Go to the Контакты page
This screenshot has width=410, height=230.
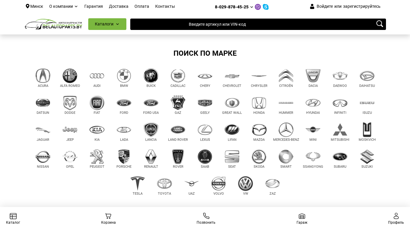[165, 6]
